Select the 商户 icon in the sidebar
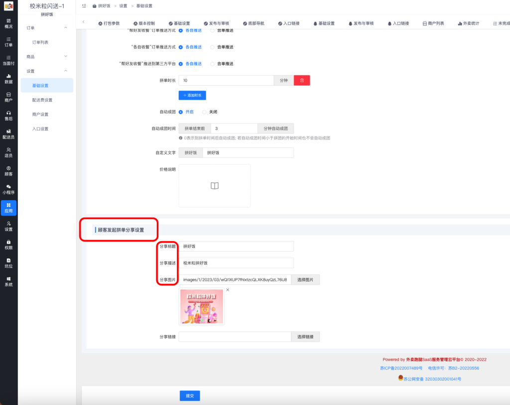Viewport: 510px width, 405px height. [x=8, y=98]
